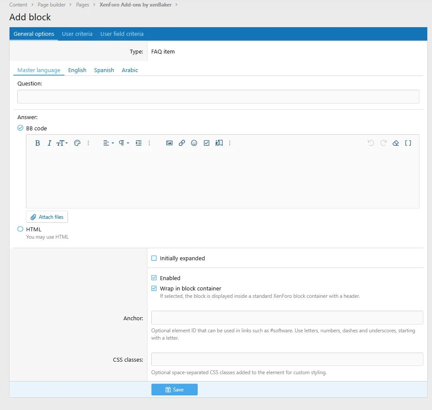Open the User field criteria tab
This screenshot has height=410, width=432.
coord(122,34)
